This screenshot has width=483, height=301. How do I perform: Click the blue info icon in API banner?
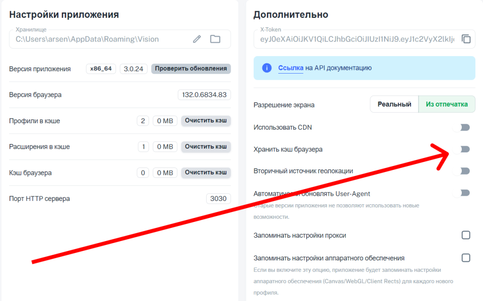(x=267, y=68)
